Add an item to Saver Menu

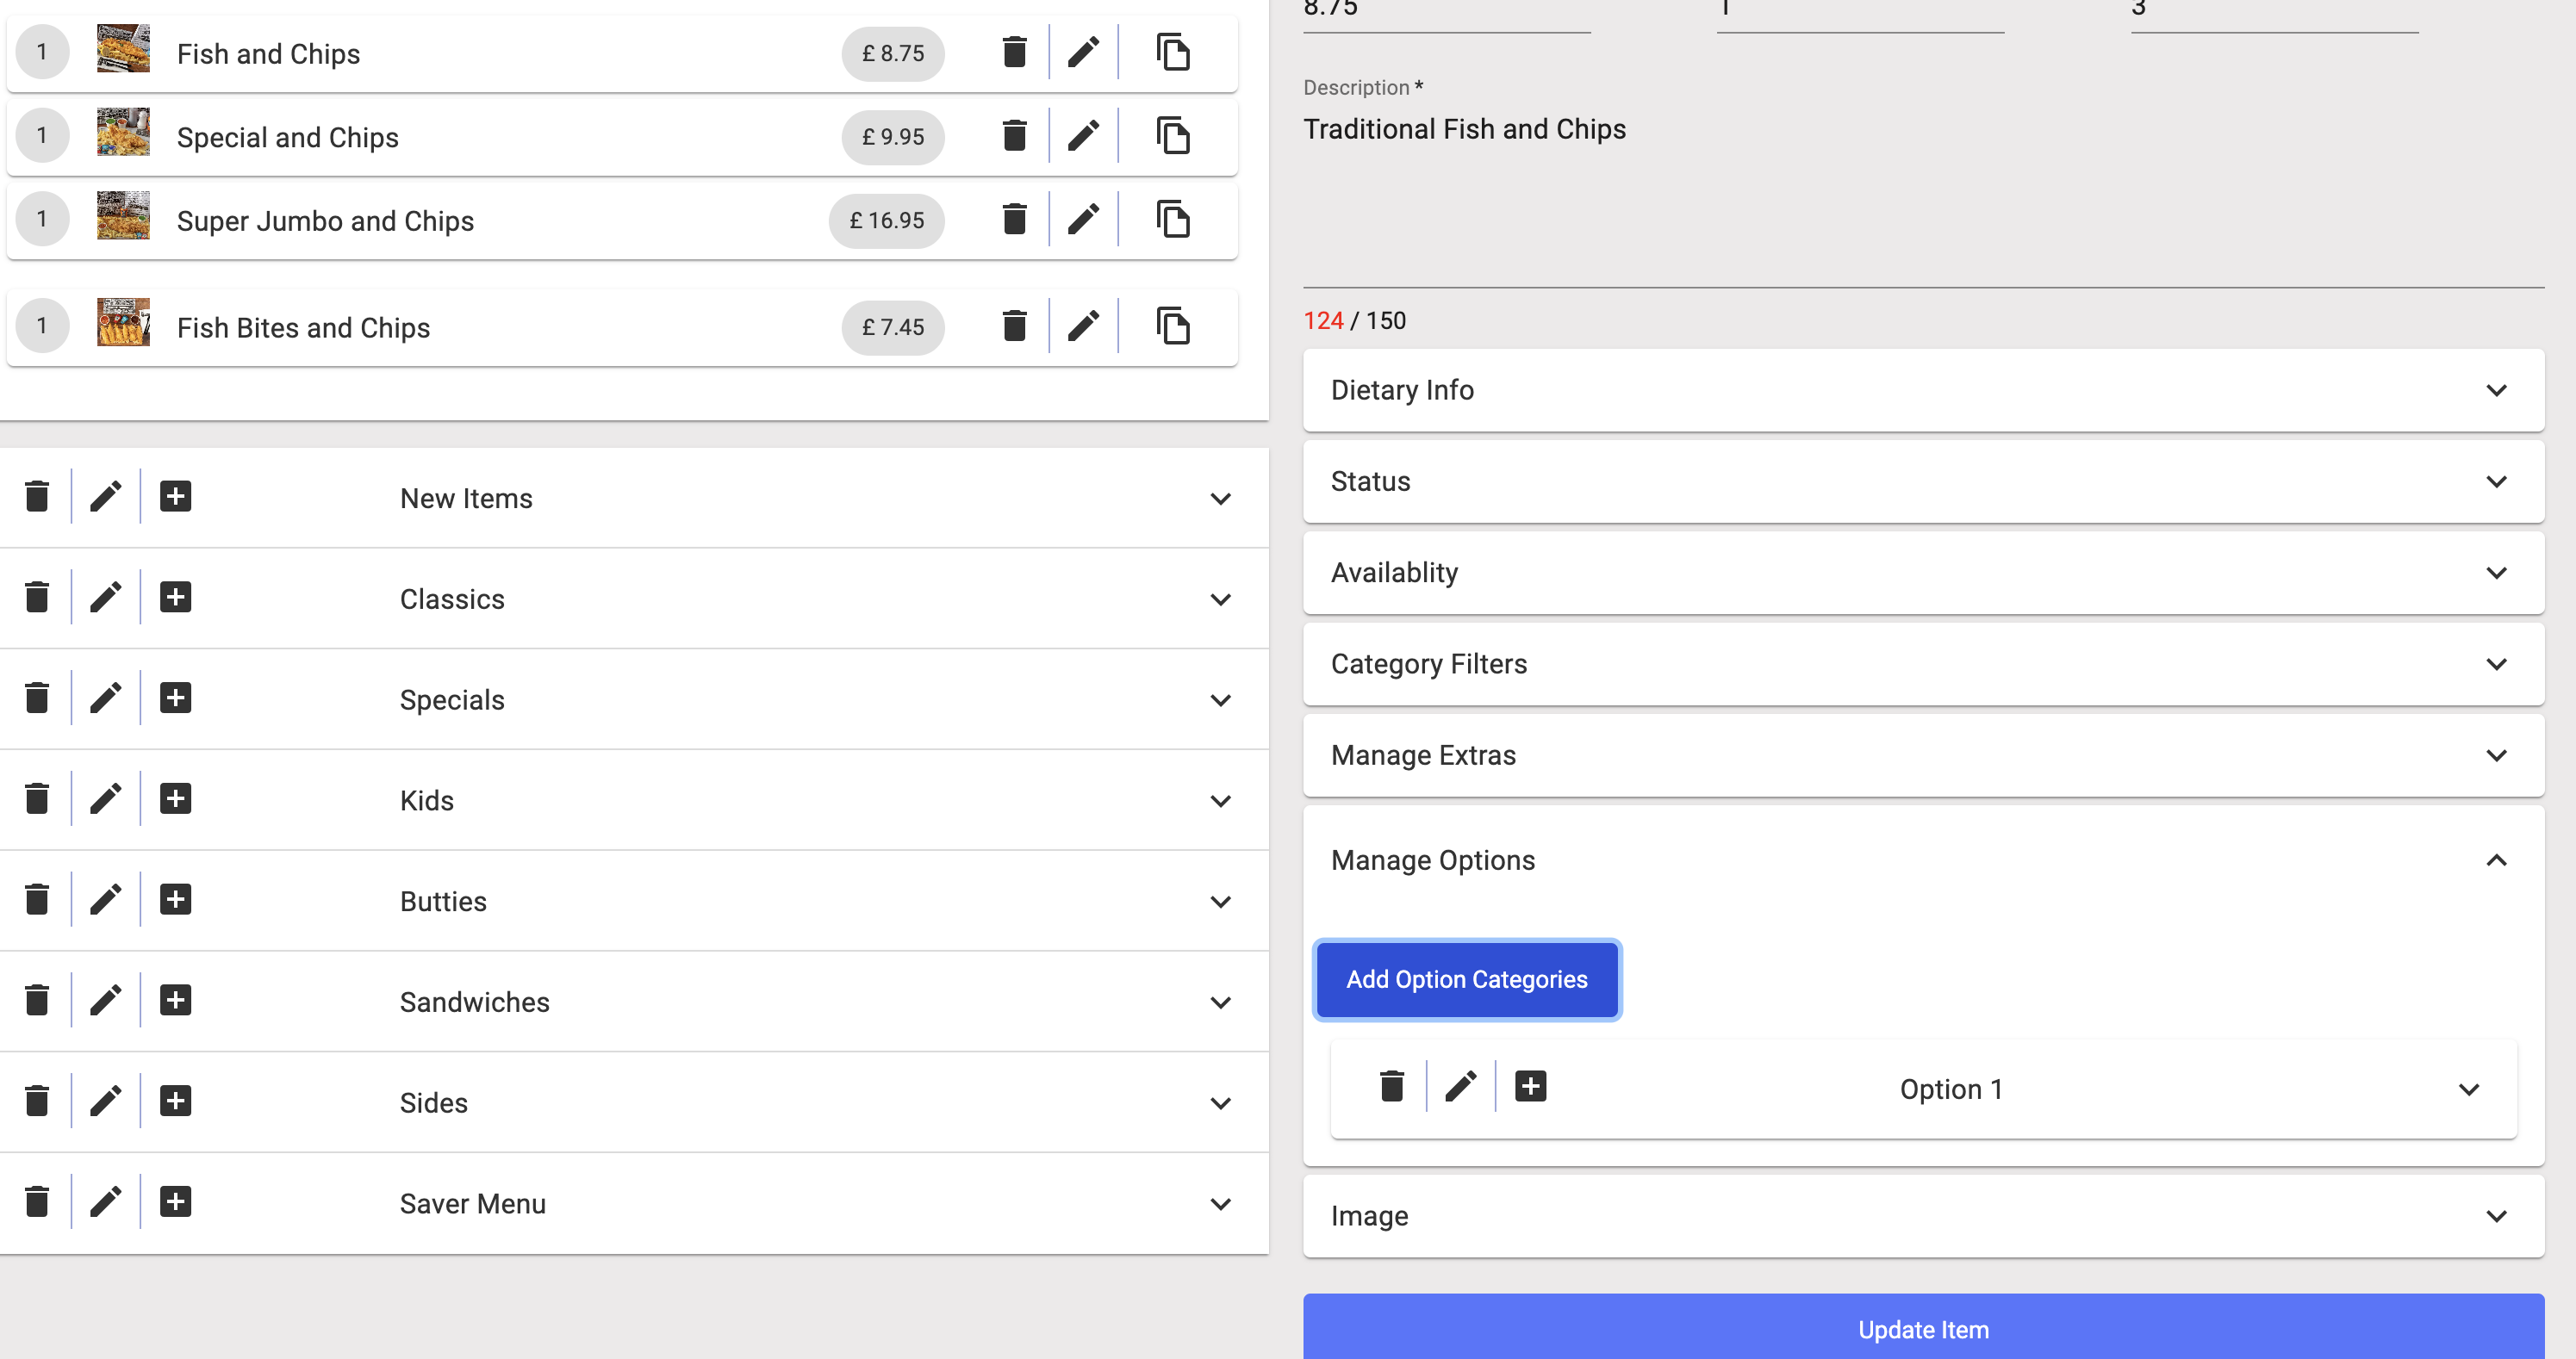pyautogui.click(x=176, y=1201)
